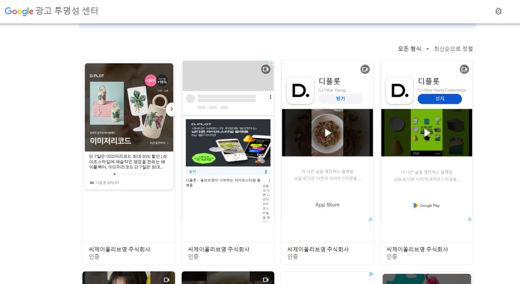This screenshot has width=520, height=284.
Task: Click the App Store label
Action: point(328,205)
